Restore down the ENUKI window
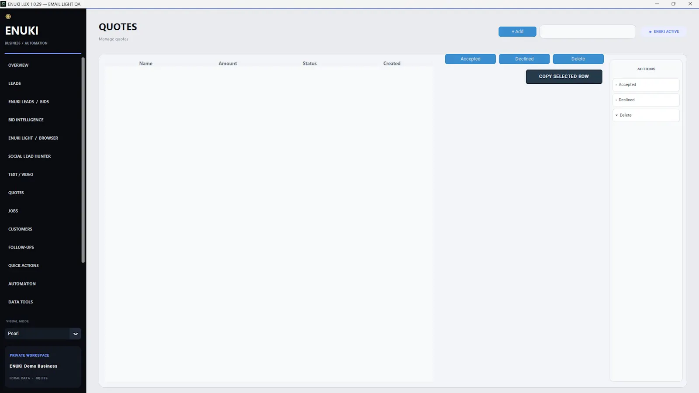699x393 pixels. (673, 4)
